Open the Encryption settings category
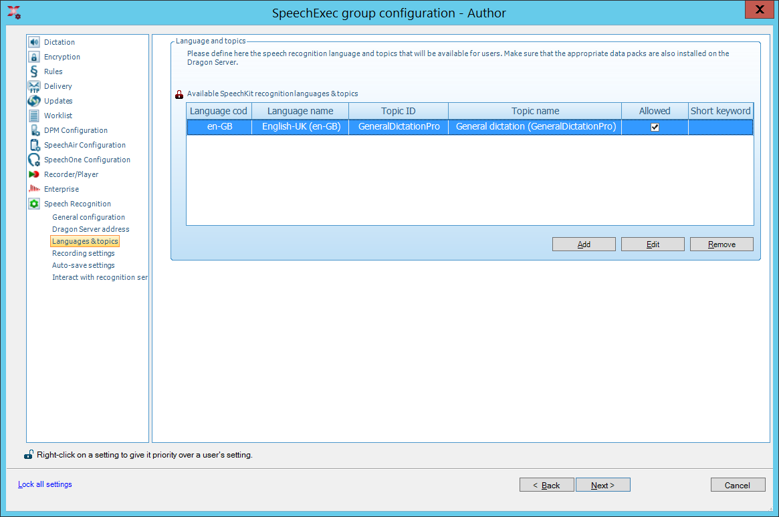 click(x=62, y=57)
